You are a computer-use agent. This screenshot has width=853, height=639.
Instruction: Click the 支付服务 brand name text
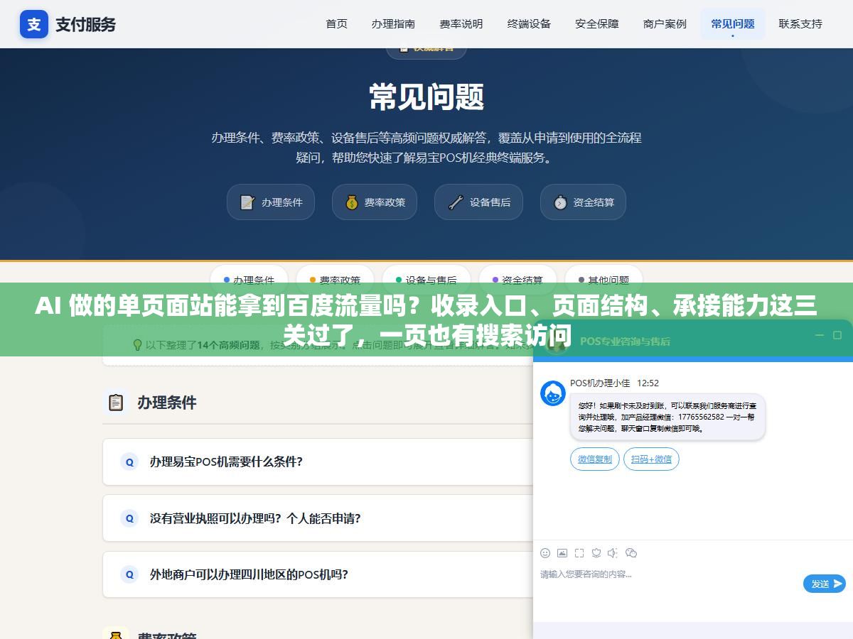click(x=85, y=24)
